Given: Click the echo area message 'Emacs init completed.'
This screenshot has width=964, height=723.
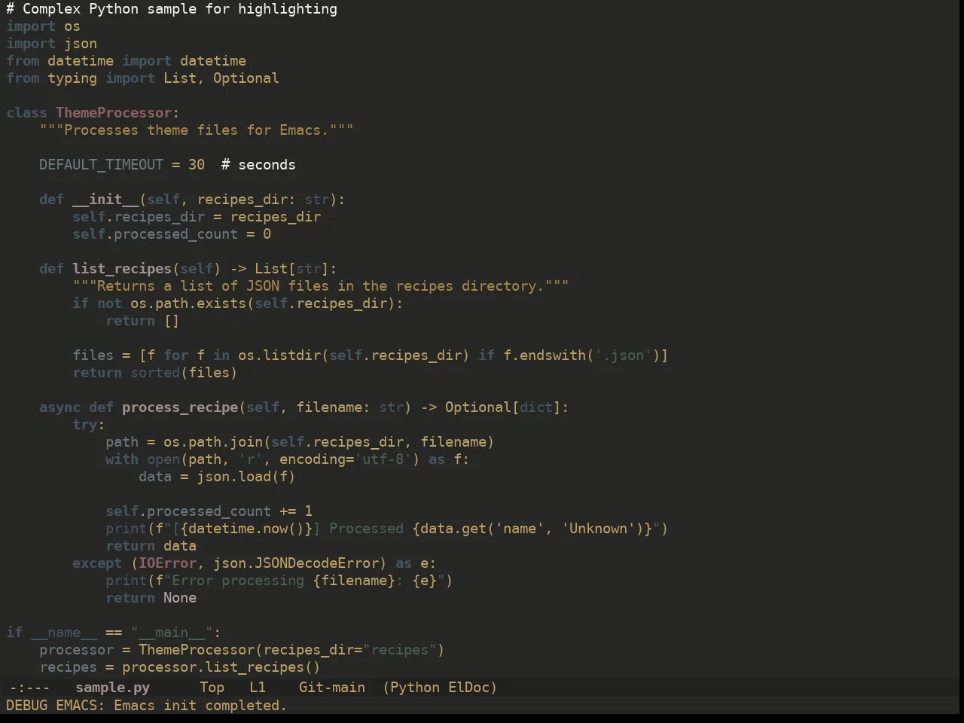Looking at the screenshot, I should tap(200, 705).
